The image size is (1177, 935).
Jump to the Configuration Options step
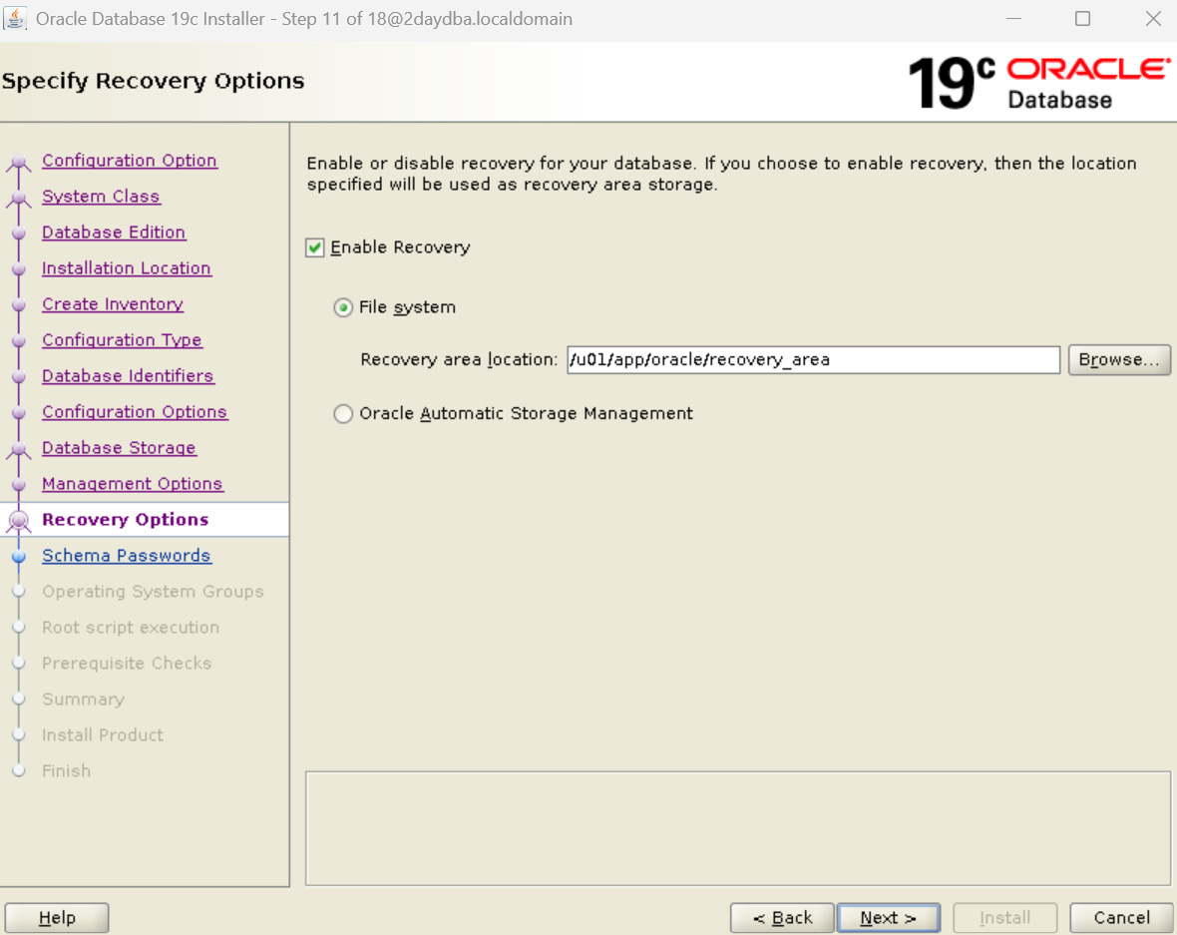click(x=135, y=412)
